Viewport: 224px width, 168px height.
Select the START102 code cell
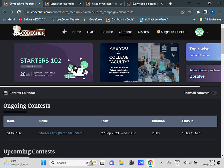click(14, 133)
